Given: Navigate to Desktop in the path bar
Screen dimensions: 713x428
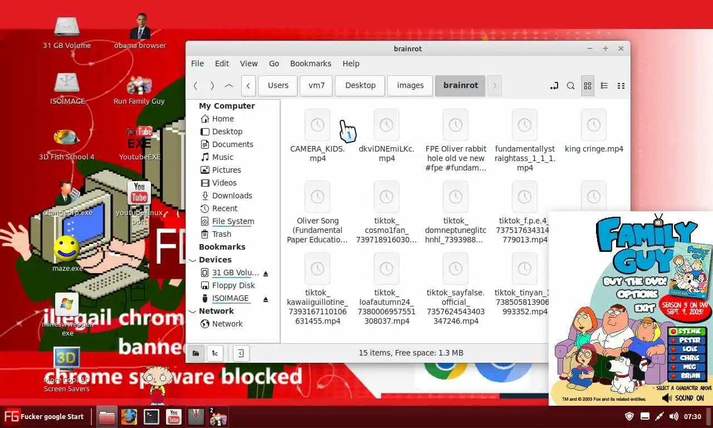Looking at the screenshot, I should 360,86.
